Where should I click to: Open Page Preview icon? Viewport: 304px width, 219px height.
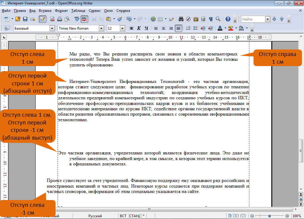click(67, 19)
